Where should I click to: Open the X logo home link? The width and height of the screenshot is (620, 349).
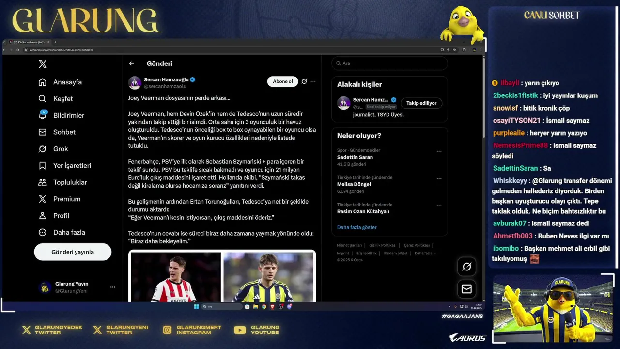click(x=43, y=64)
